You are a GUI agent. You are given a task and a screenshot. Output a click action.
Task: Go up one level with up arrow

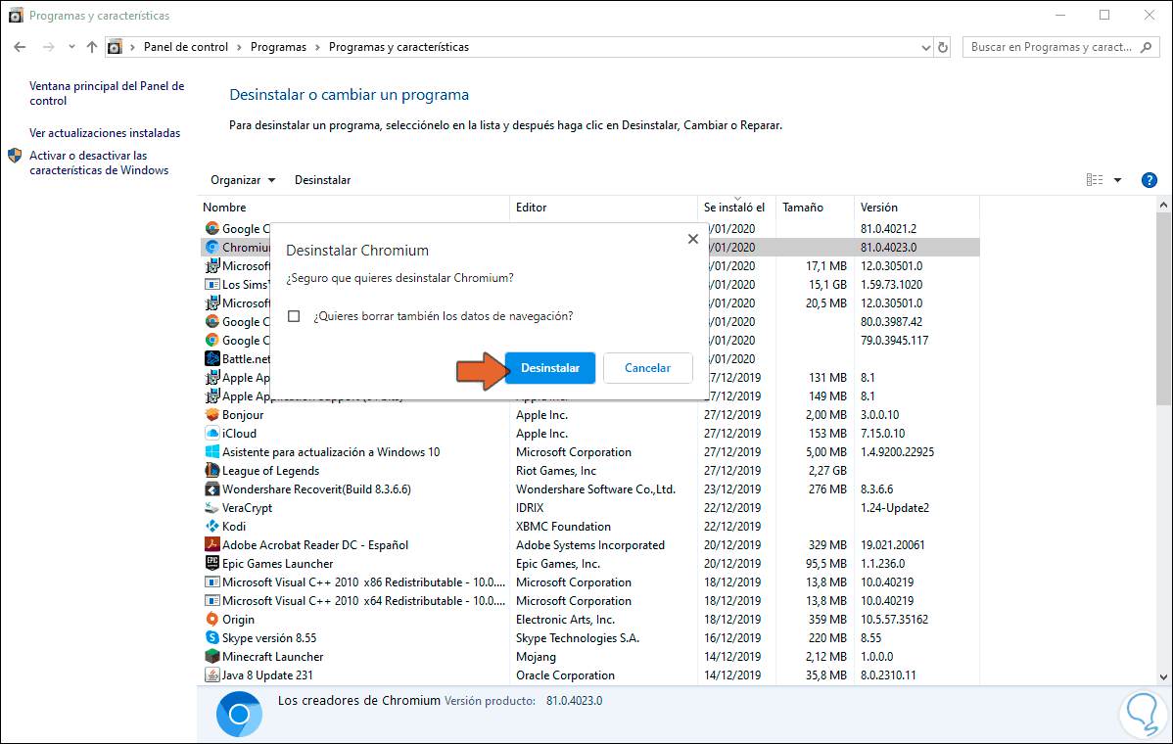pos(92,47)
